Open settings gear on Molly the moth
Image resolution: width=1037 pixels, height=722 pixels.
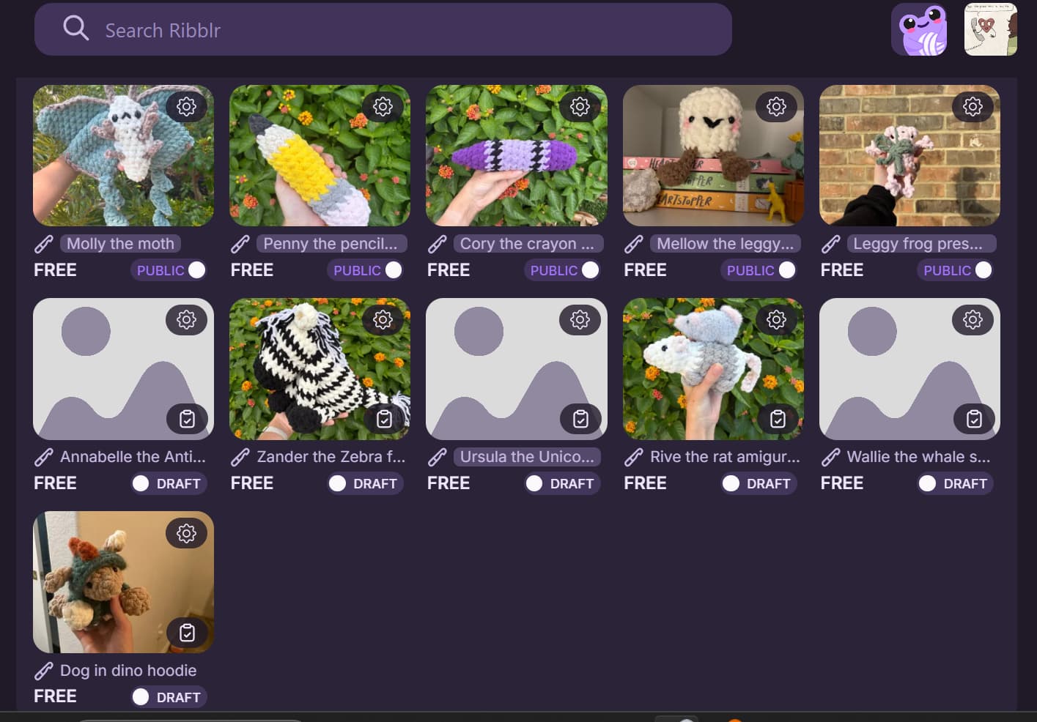point(186,107)
